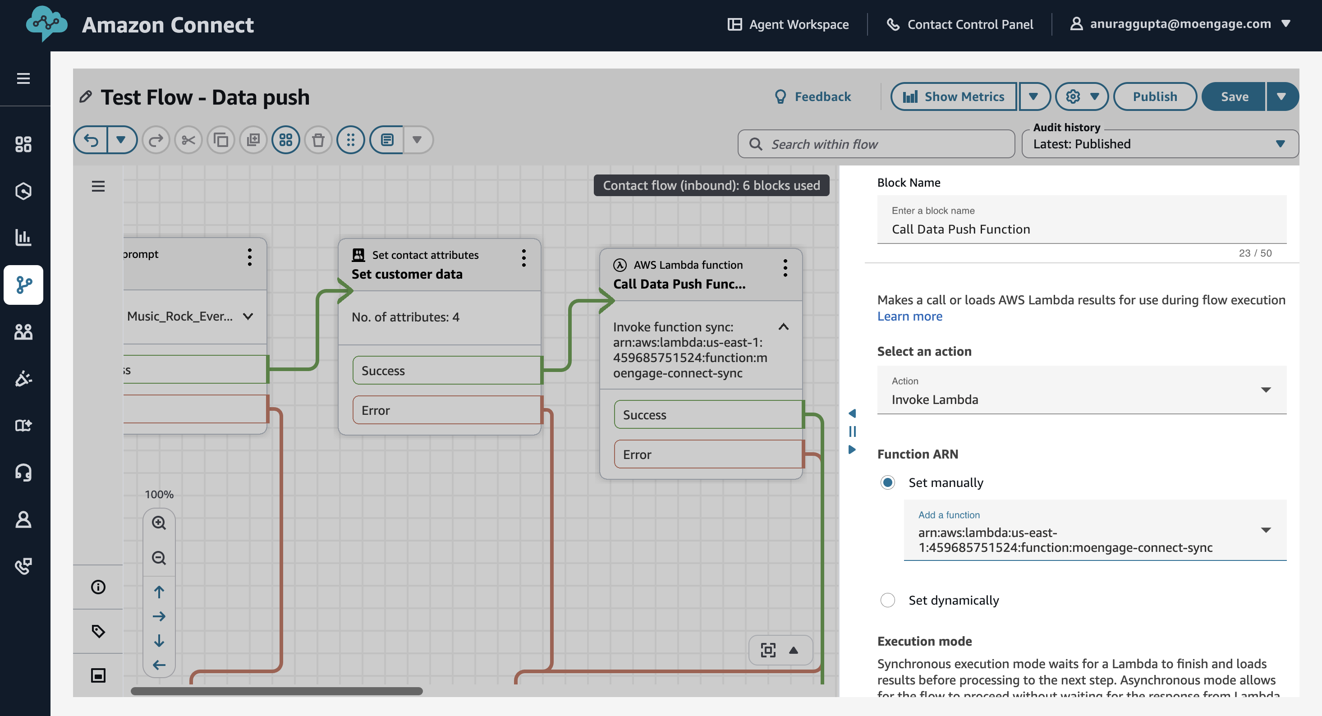Image resolution: width=1322 pixels, height=716 pixels.
Task: Open the Add a function ARN dropdown
Action: 1095,530
